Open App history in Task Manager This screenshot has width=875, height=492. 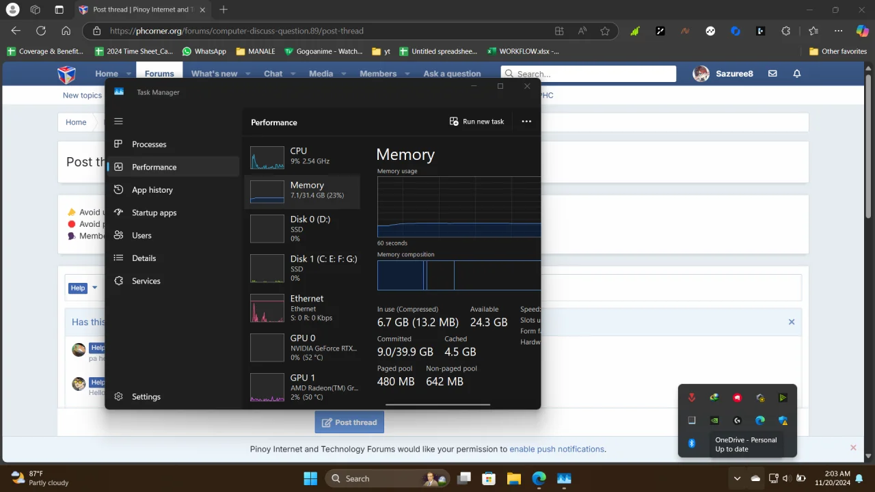pos(173,190)
